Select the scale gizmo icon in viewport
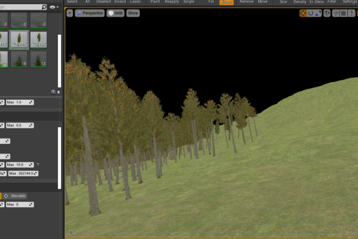358x239 pixels. [318, 13]
